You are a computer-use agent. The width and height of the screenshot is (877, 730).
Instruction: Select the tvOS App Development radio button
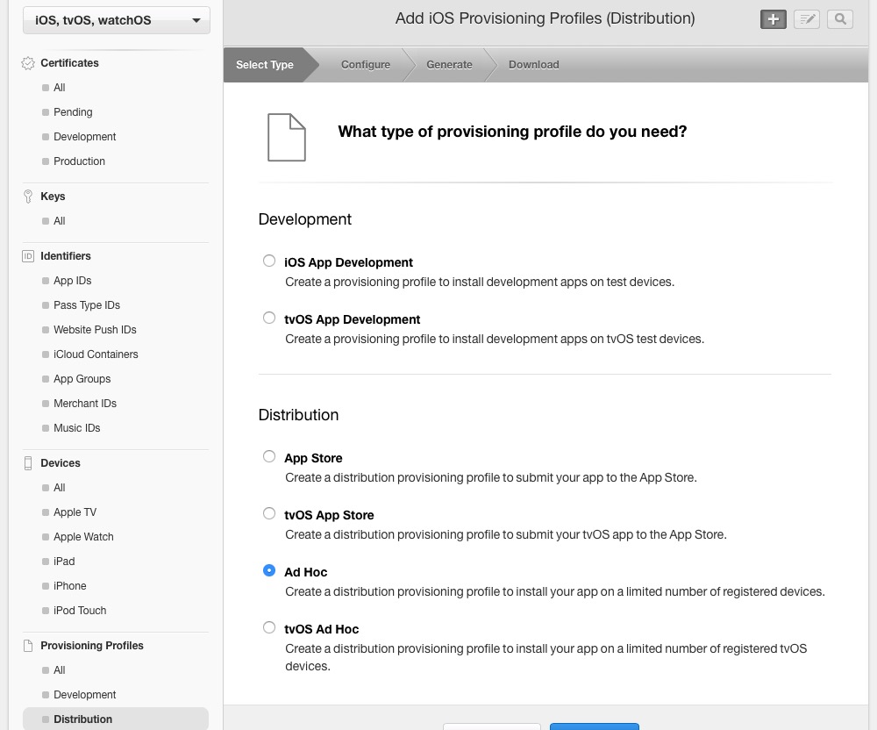pyautogui.click(x=269, y=318)
